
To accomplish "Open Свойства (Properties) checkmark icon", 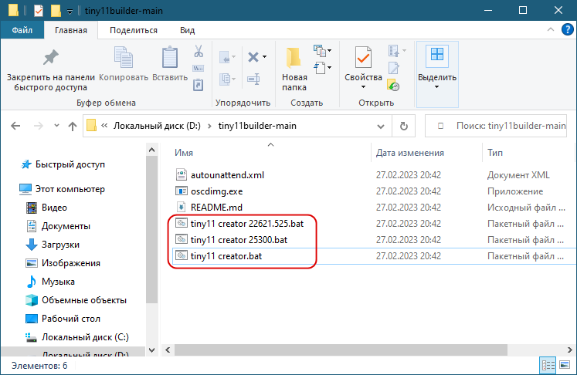I will [363, 57].
